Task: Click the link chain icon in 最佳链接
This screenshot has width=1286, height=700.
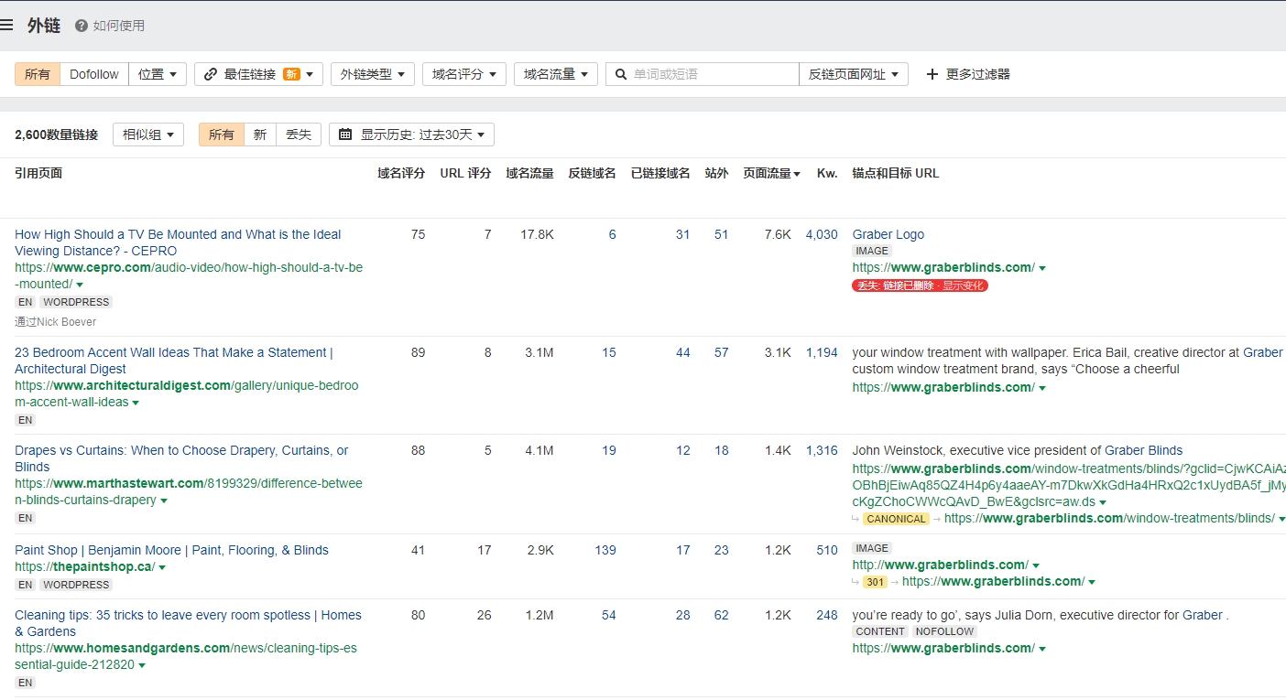Action: [x=211, y=74]
